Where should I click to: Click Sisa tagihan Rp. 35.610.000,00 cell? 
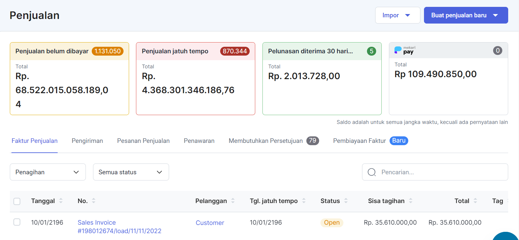pos(390,222)
